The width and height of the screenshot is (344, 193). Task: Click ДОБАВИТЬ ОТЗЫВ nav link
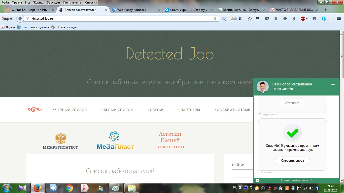(232, 110)
